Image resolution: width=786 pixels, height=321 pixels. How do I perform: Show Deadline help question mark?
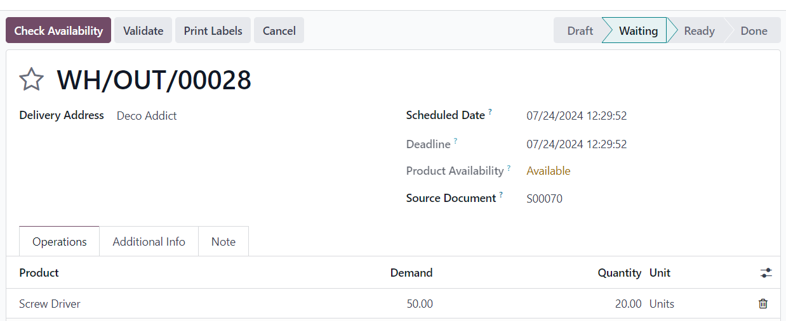[456, 141]
